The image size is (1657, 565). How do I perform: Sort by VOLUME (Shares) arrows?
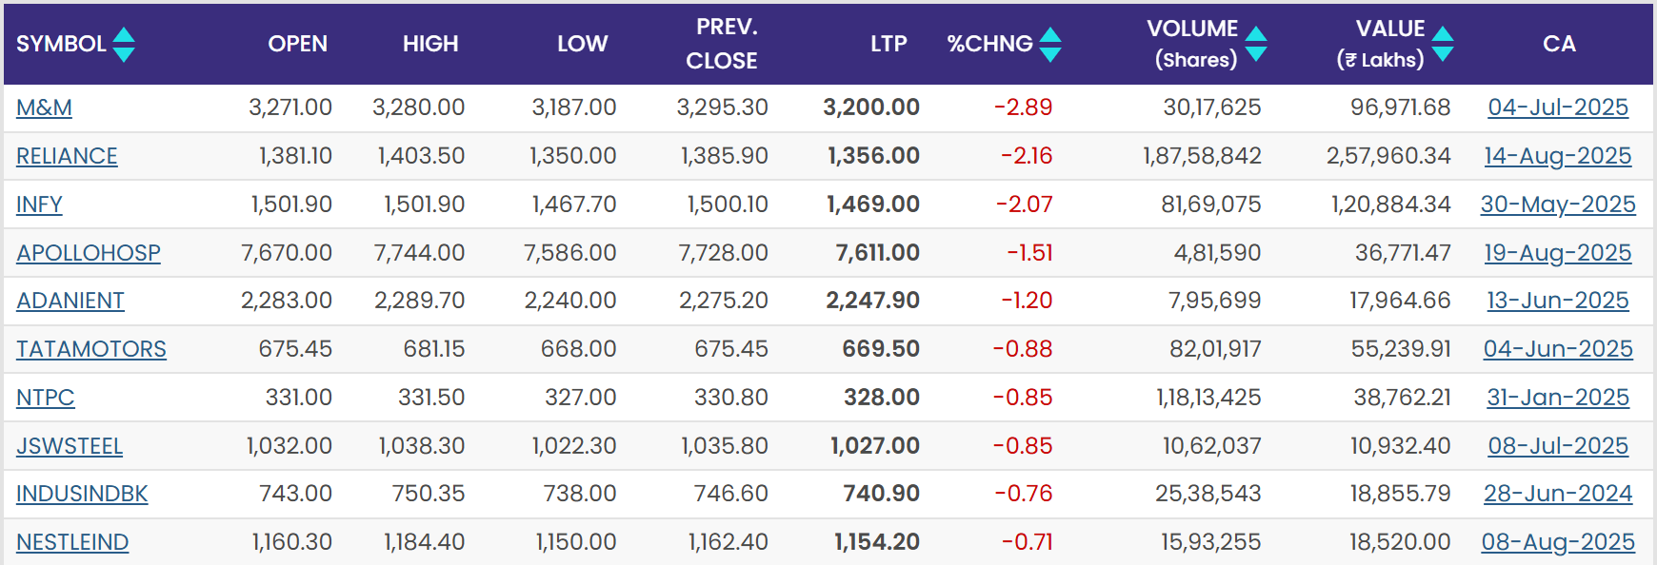point(1256,44)
